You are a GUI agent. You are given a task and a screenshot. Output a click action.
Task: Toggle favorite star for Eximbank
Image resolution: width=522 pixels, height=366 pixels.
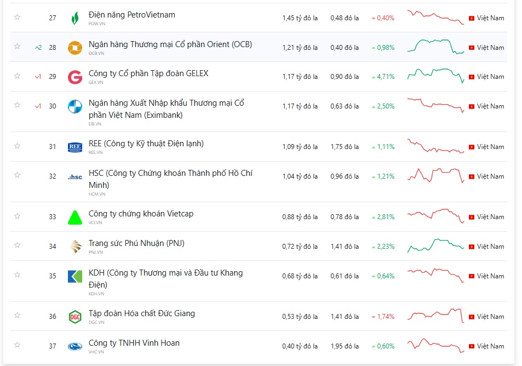click(x=18, y=105)
